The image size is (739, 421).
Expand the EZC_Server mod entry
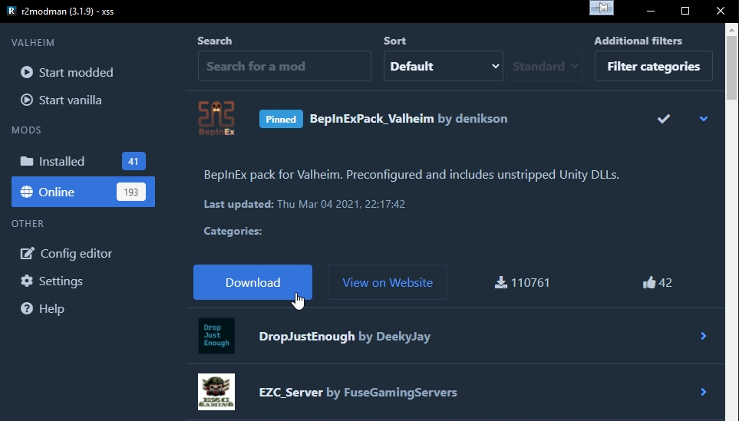[x=704, y=392]
